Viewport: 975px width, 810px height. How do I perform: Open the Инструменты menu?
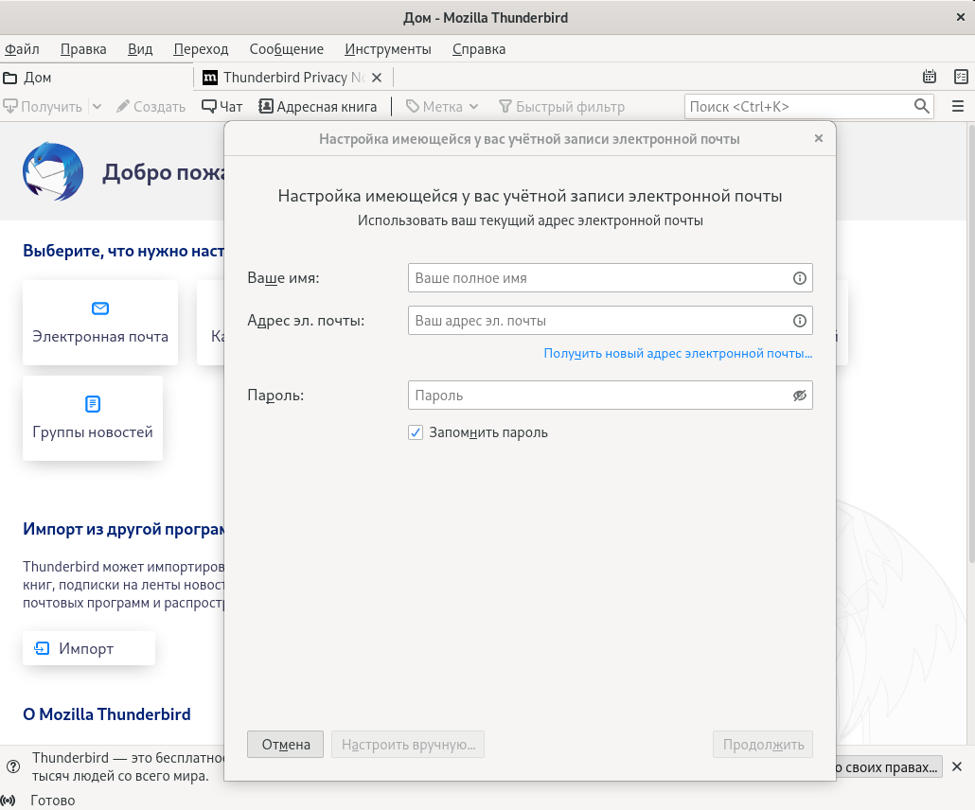[x=388, y=48]
